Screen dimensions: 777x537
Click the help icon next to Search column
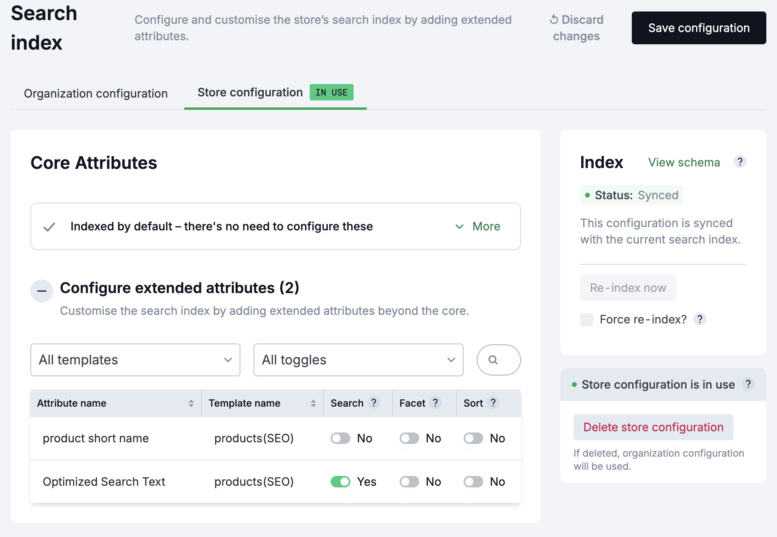coord(374,403)
